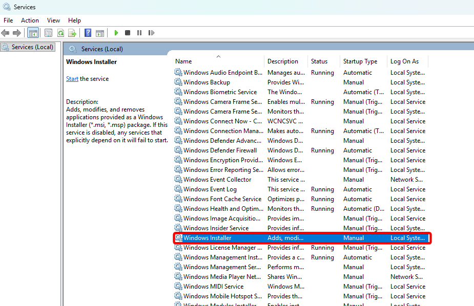This screenshot has width=474, height=306.
Task: Select the Windows Audio Endpoint B... service
Action: (x=301, y=73)
